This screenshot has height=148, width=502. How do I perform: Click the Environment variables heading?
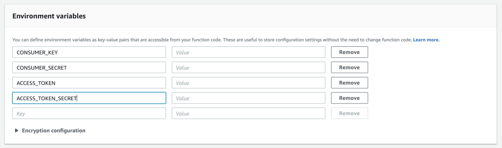pos(49,16)
